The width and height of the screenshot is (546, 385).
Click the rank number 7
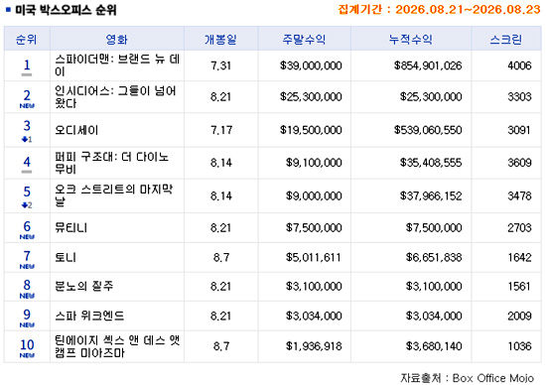click(27, 256)
